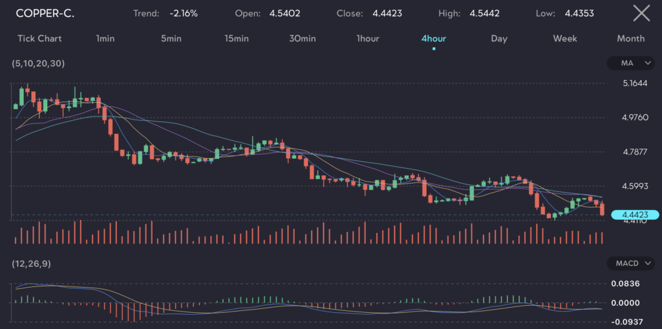
Task: Open the MA indicator dropdown
Action: click(x=631, y=63)
